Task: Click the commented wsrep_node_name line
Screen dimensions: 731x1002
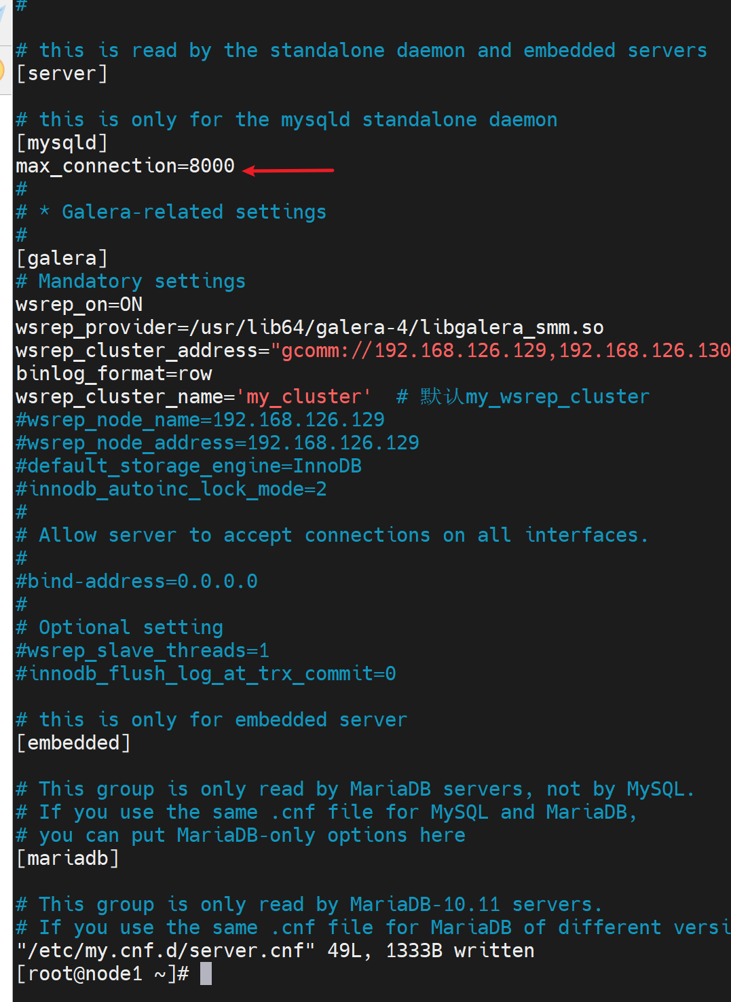Action: point(200,420)
